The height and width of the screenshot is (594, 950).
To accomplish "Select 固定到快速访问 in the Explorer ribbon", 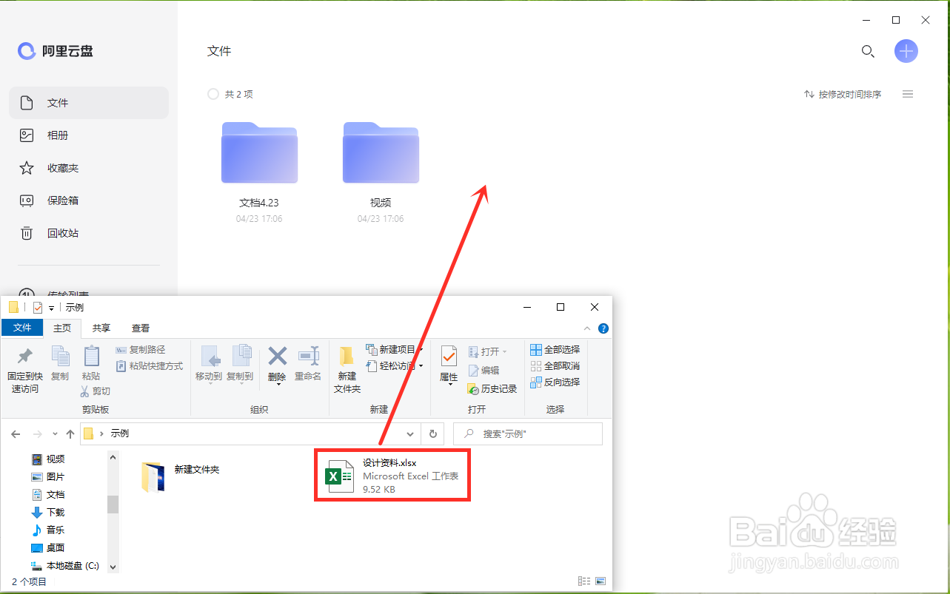I will coord(24,368).
